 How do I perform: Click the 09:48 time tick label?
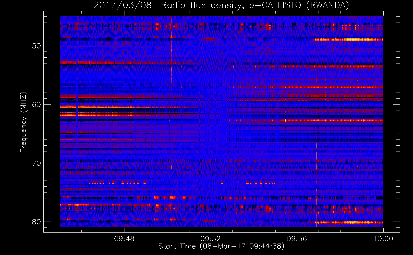(124, 239)
